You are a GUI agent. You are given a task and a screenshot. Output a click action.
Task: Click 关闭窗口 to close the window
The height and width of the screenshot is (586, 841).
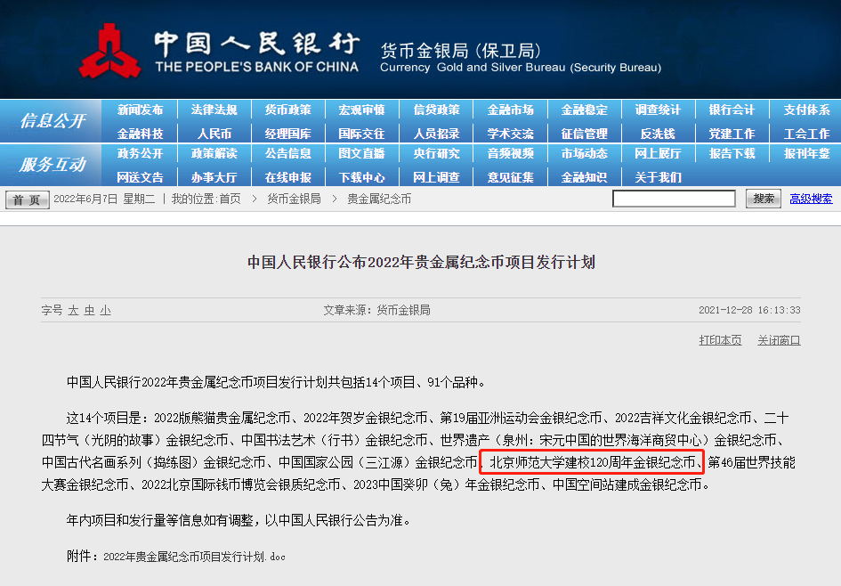[x=779, y=340]
